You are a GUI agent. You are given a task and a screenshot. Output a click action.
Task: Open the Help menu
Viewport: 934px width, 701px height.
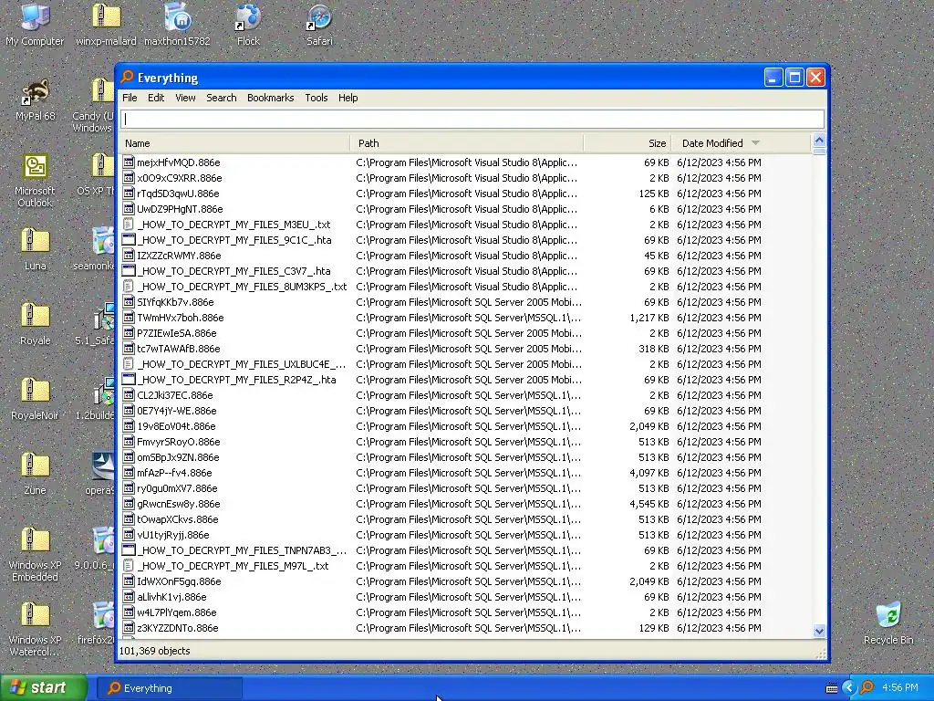348,98
